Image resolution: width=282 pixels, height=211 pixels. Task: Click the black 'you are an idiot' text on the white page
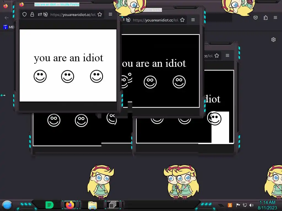click(69, 58)
